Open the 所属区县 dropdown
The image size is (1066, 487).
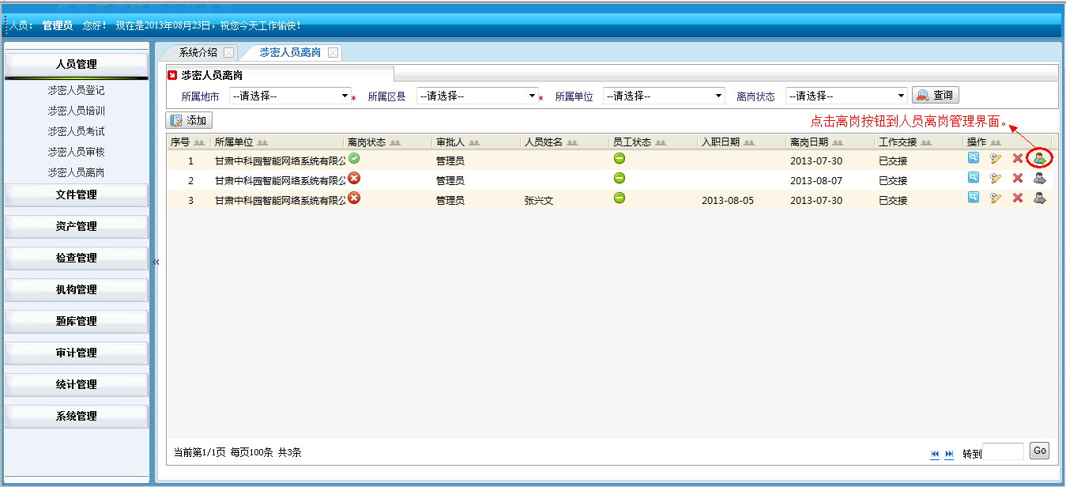477,96
